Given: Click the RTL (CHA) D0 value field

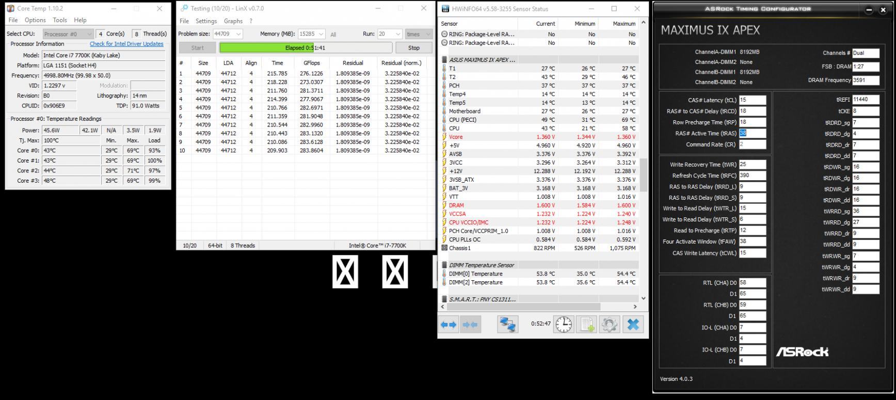Looking at the screenshot, I should 752,283.
